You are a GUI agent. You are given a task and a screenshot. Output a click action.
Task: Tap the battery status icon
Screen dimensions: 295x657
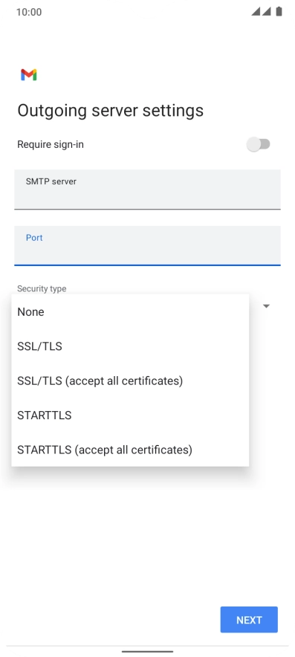click(x=279, y=11)
